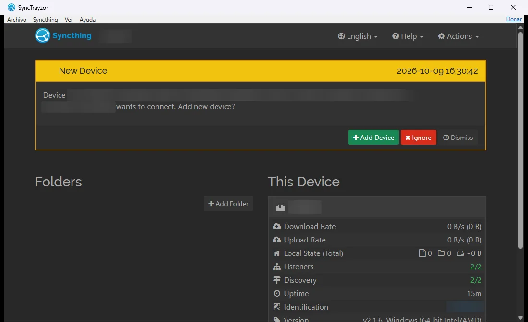The width and height of the screenshot is (528, 322).
Task: Click the Donar link
Action: tap(514, 19)
